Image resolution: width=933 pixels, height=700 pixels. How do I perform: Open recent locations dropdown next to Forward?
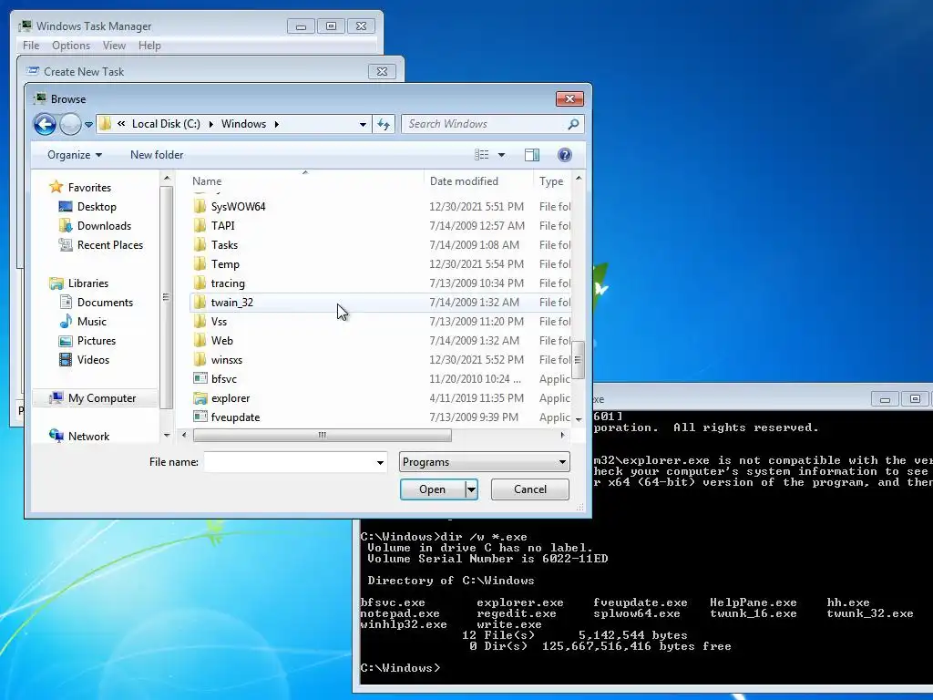[x=88, y=124]
